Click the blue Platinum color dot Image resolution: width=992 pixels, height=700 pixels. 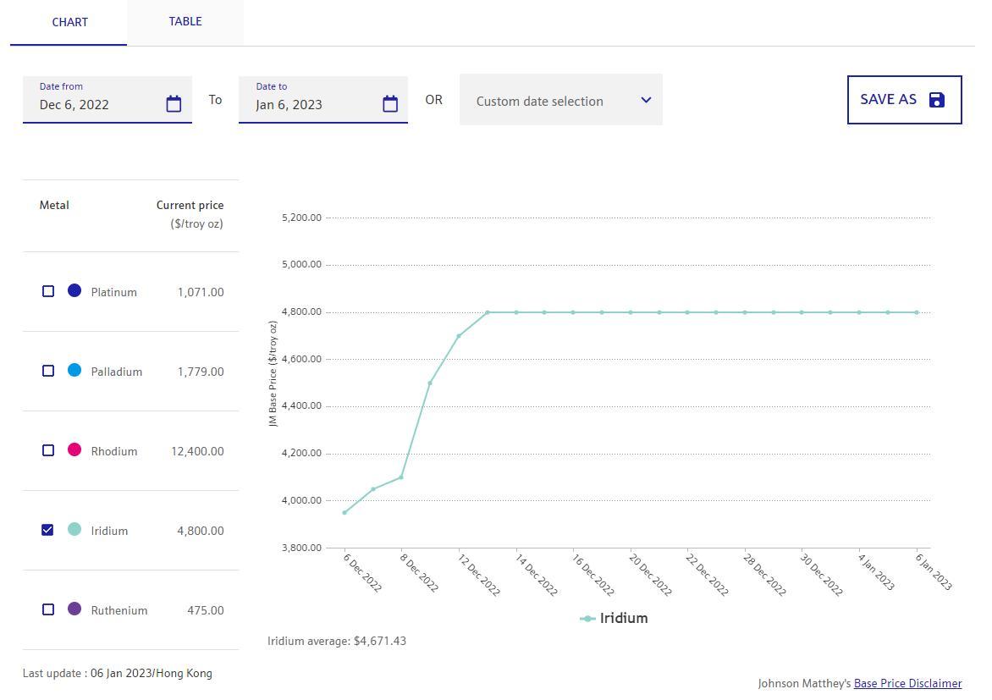(74, 291)
